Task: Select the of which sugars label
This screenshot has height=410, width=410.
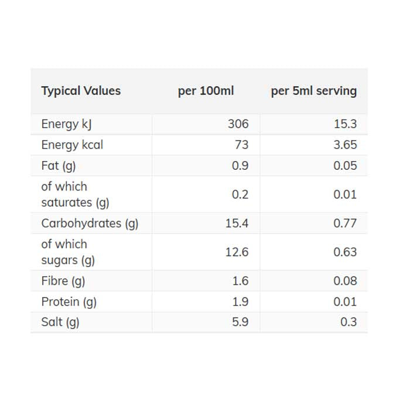Action: (68, 252)
